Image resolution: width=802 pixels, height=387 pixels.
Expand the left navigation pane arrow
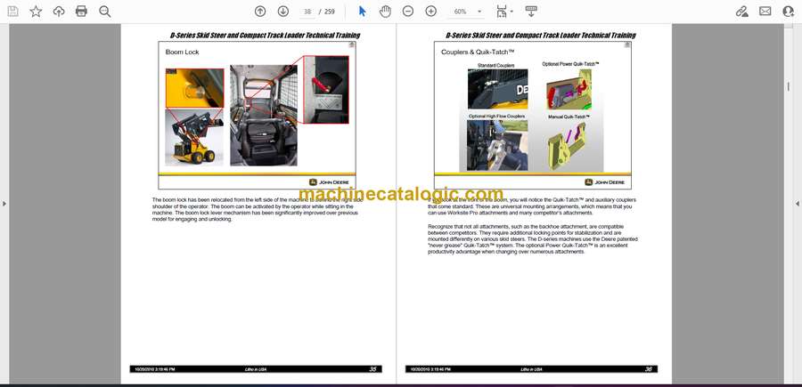[x=4, y=204]
